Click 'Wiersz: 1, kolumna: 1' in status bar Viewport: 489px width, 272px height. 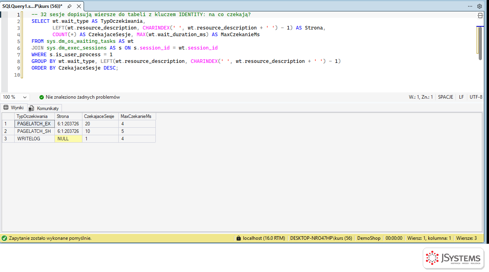(429, 238)
